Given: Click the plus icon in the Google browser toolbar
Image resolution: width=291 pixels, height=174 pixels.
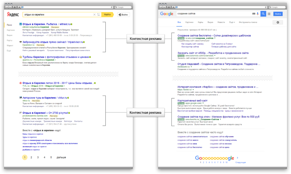Looking at the screenshot, I should pos(174,7).
